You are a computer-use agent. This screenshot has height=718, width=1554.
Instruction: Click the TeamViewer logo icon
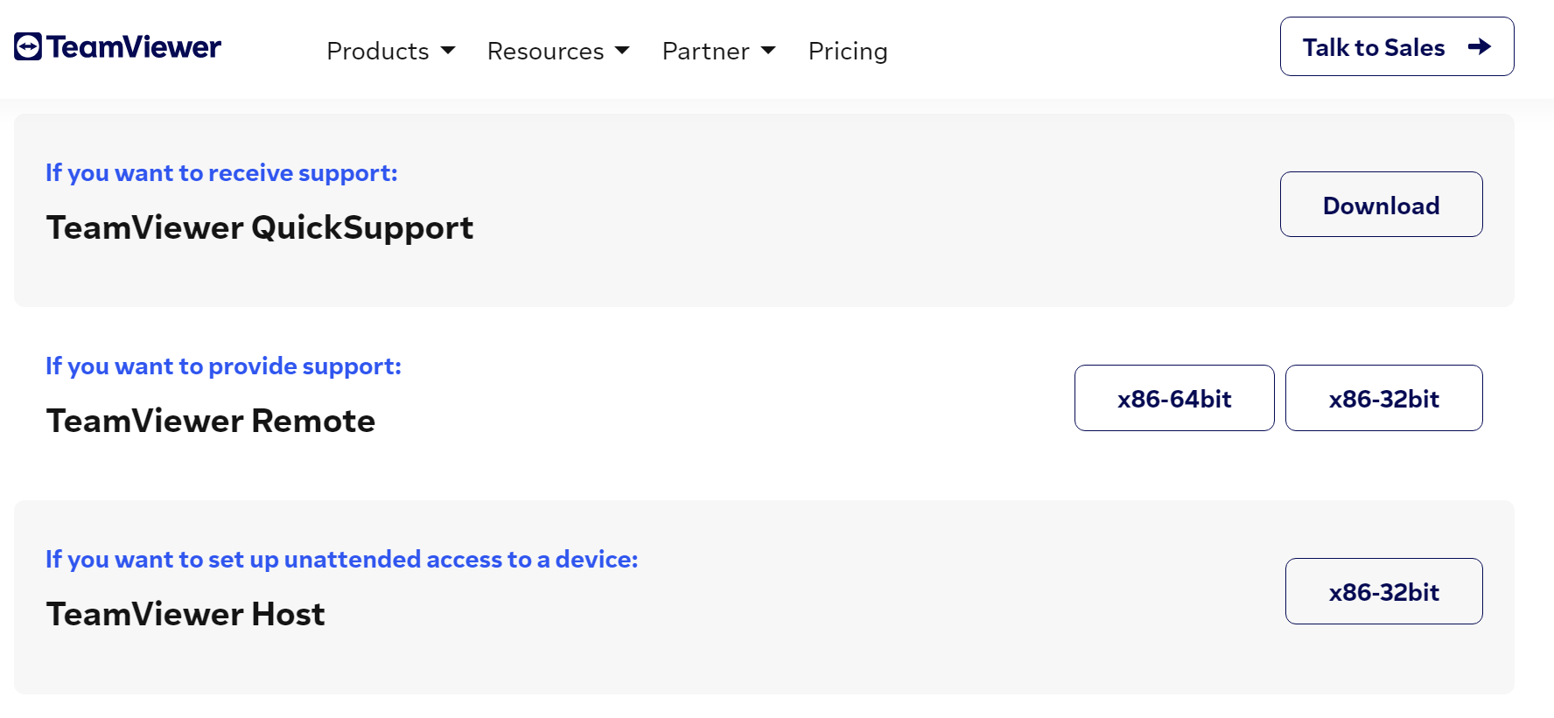28,47
